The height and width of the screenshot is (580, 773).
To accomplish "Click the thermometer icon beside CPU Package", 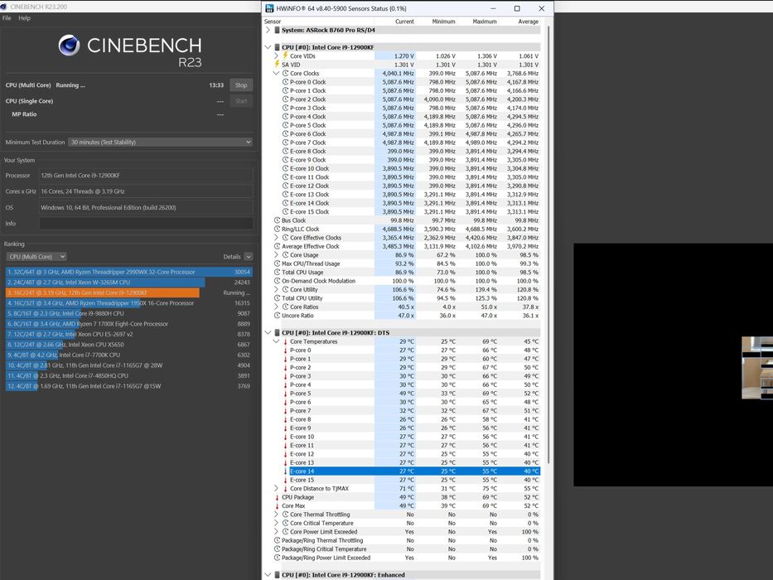I will (277, 497).
